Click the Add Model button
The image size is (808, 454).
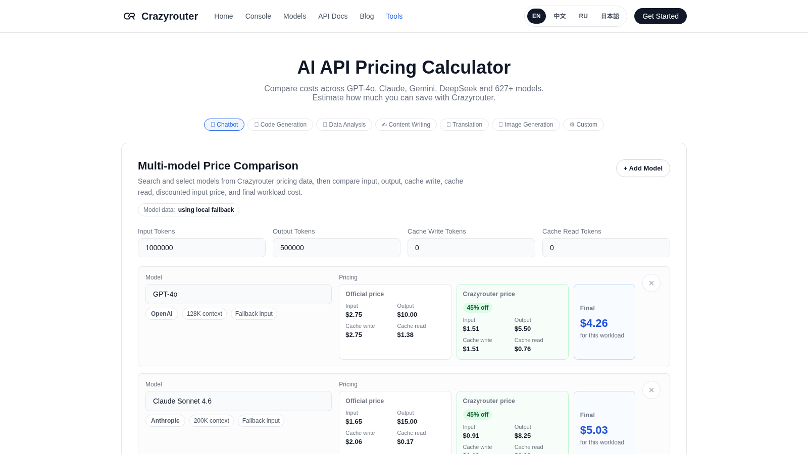tap(643, 168)
